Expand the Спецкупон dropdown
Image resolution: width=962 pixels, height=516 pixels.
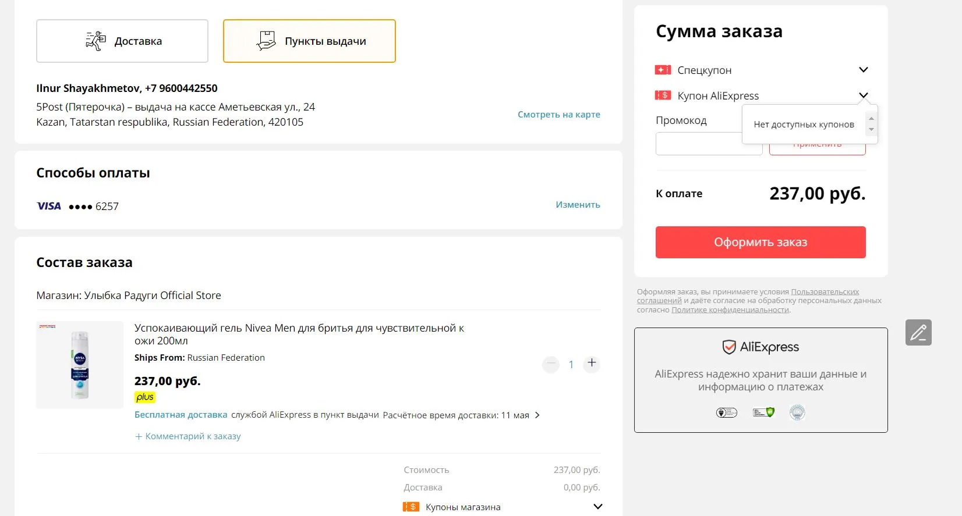click(864, 70)
